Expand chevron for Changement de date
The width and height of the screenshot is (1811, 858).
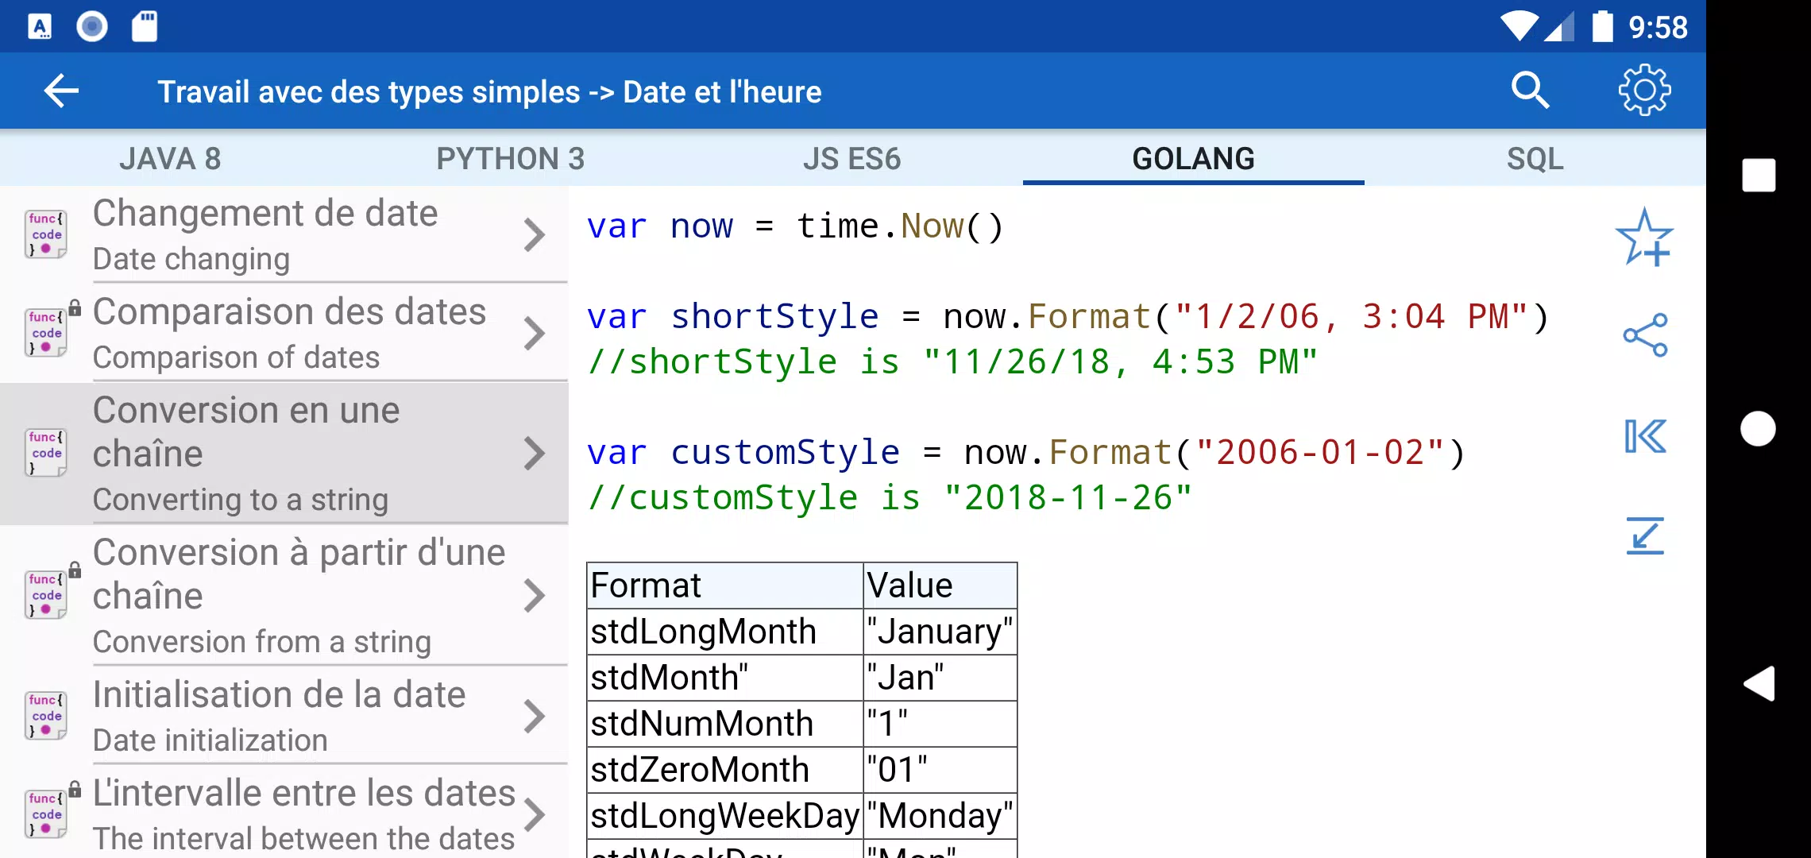(535, 235)
